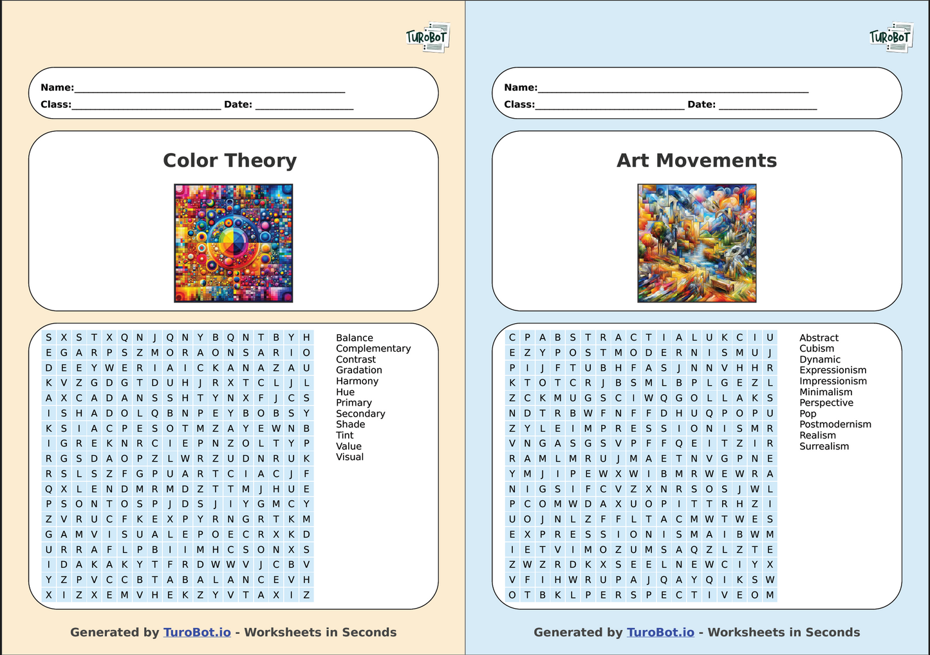Click the Class line on the Art Movements worksheet

609,105
